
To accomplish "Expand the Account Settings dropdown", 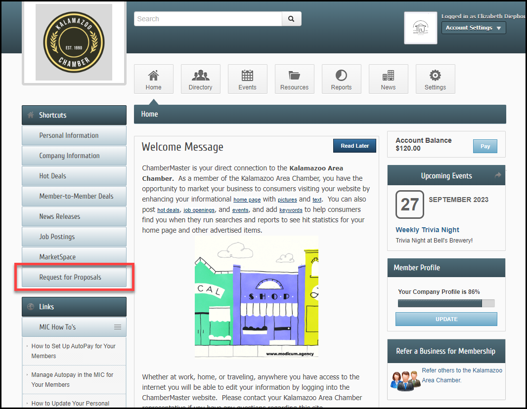I will (473, 28).
